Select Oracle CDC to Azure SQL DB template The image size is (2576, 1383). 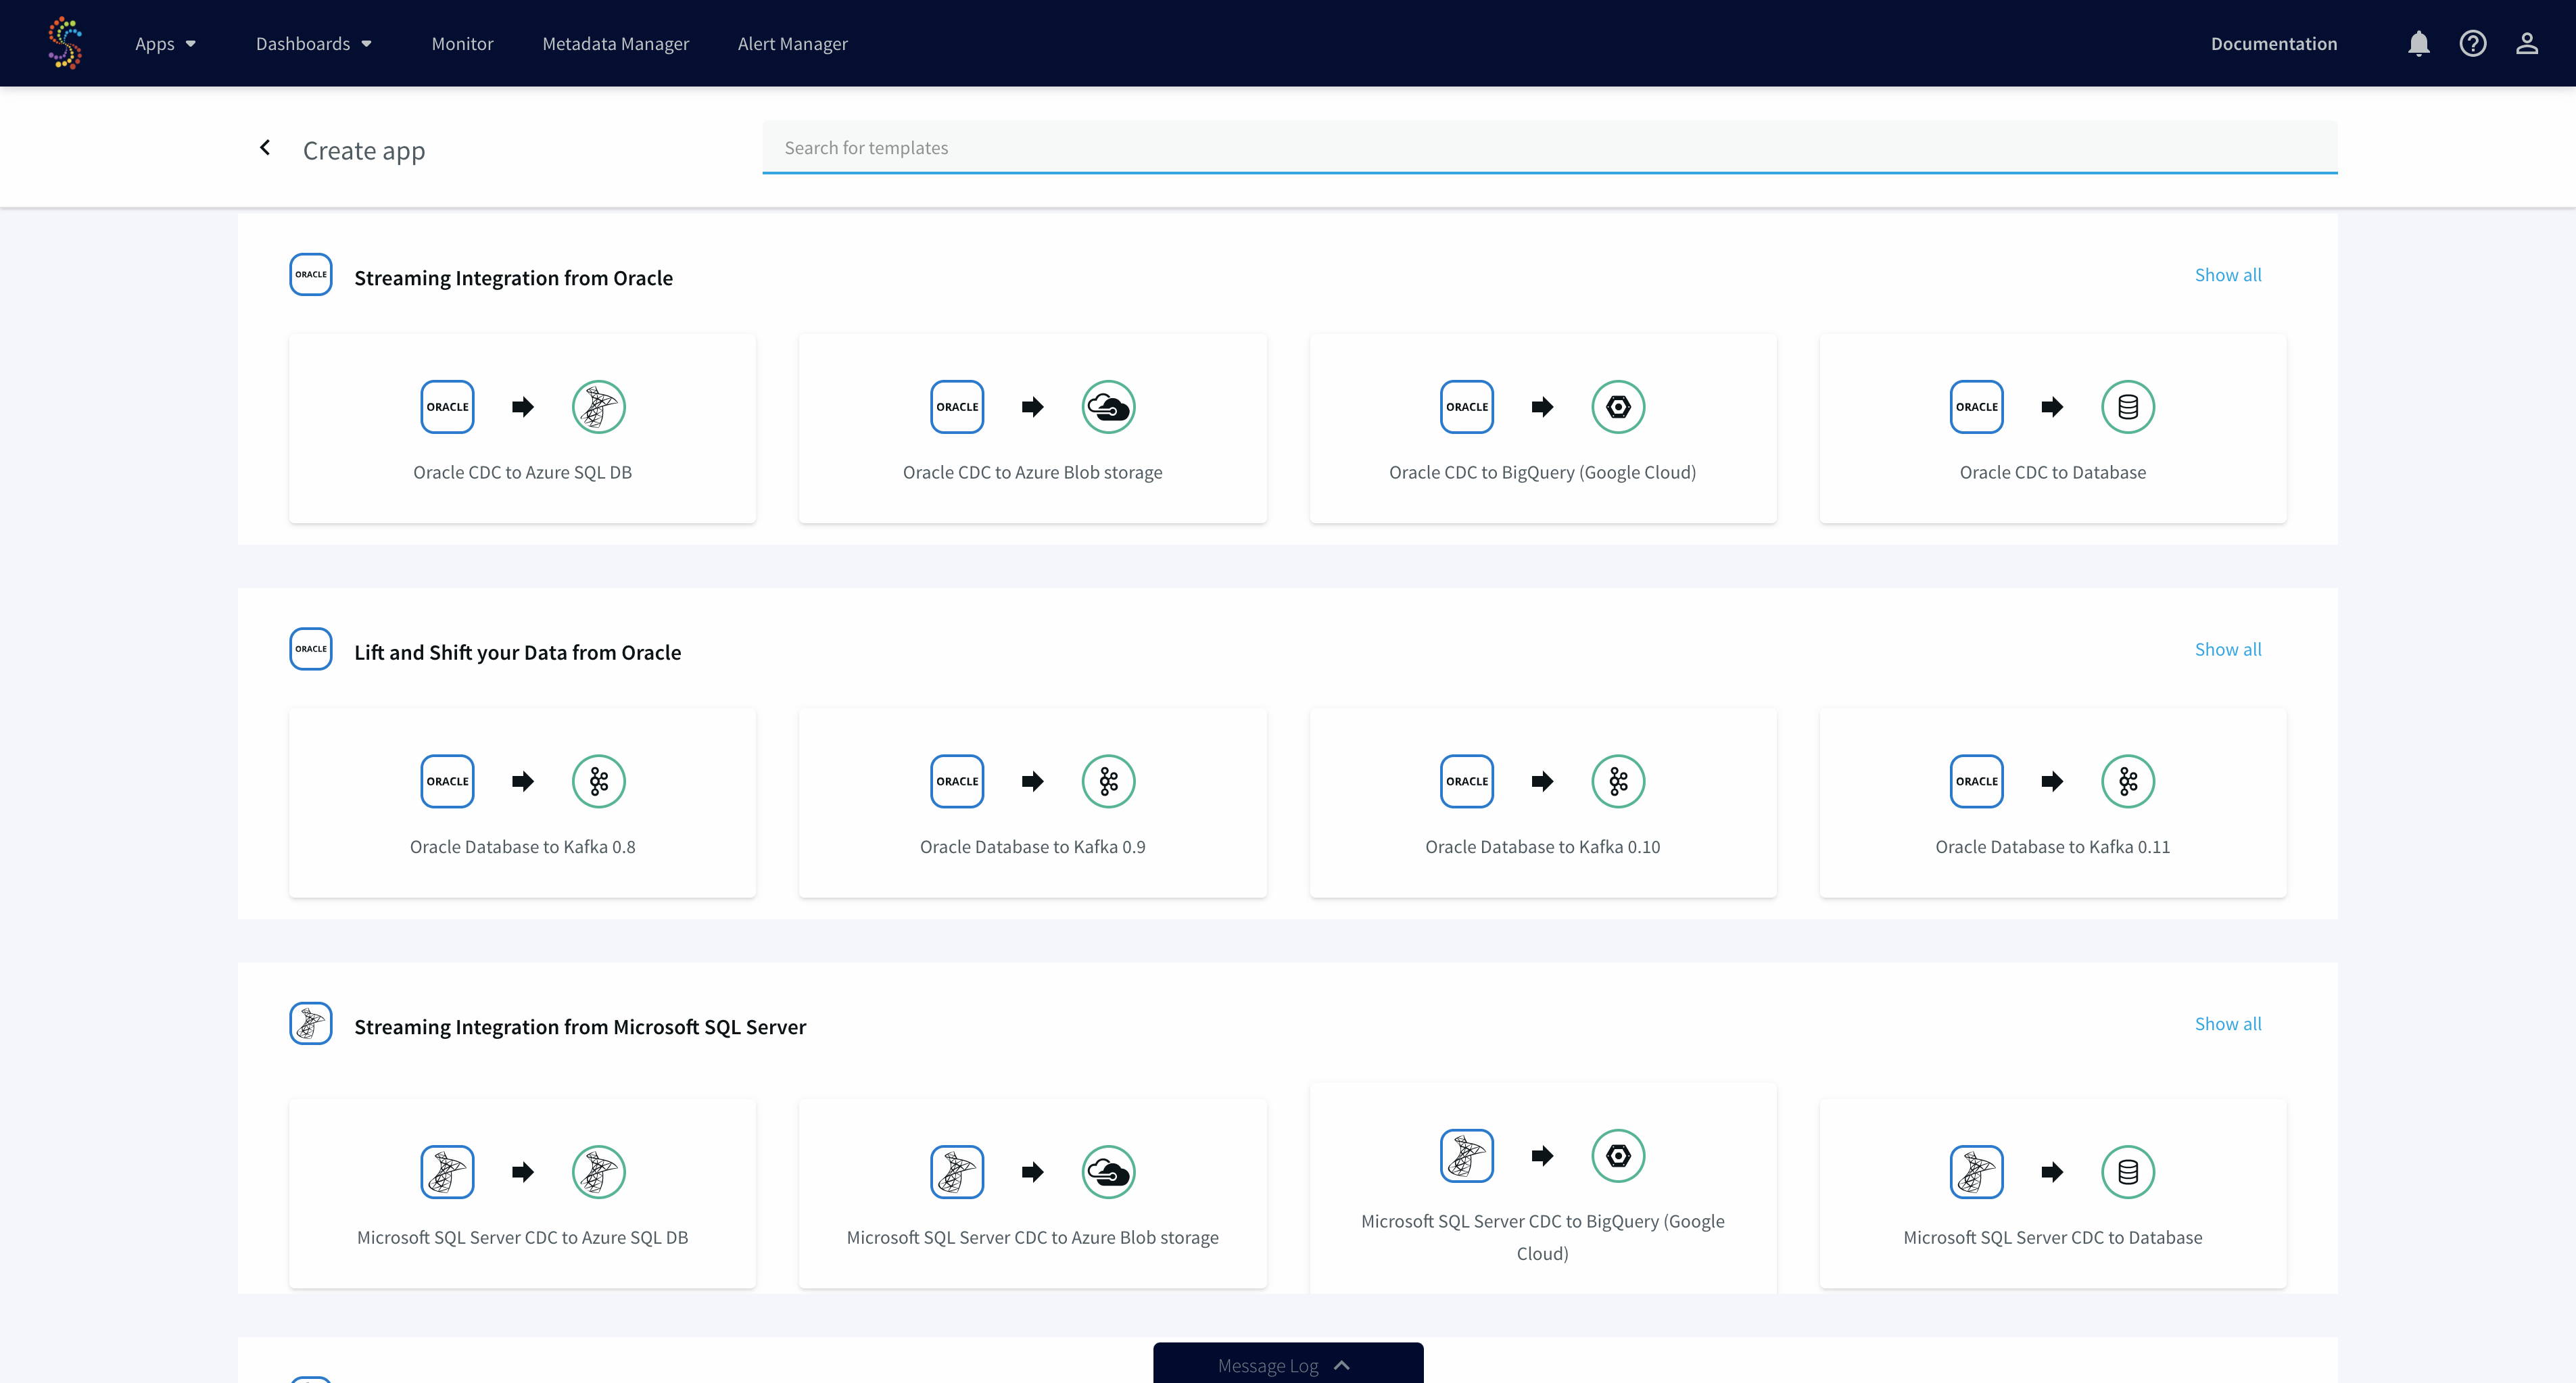pos(522,428)
